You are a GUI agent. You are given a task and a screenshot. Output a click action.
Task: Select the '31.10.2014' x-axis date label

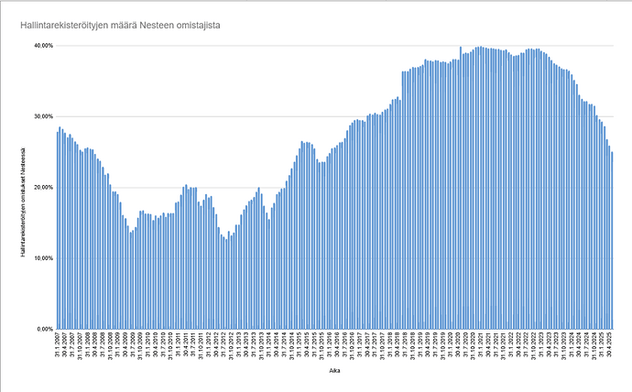click(292, 346)
